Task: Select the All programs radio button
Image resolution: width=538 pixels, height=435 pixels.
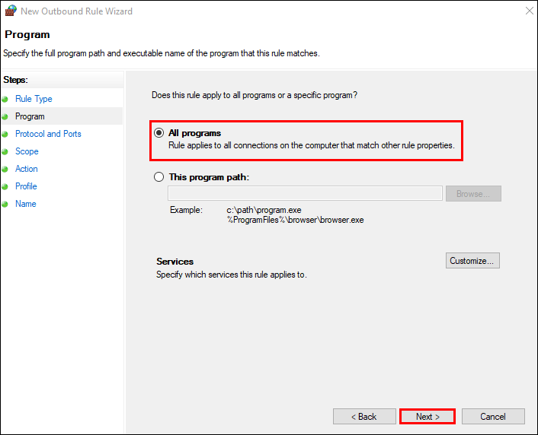Action: click(159, 133)
